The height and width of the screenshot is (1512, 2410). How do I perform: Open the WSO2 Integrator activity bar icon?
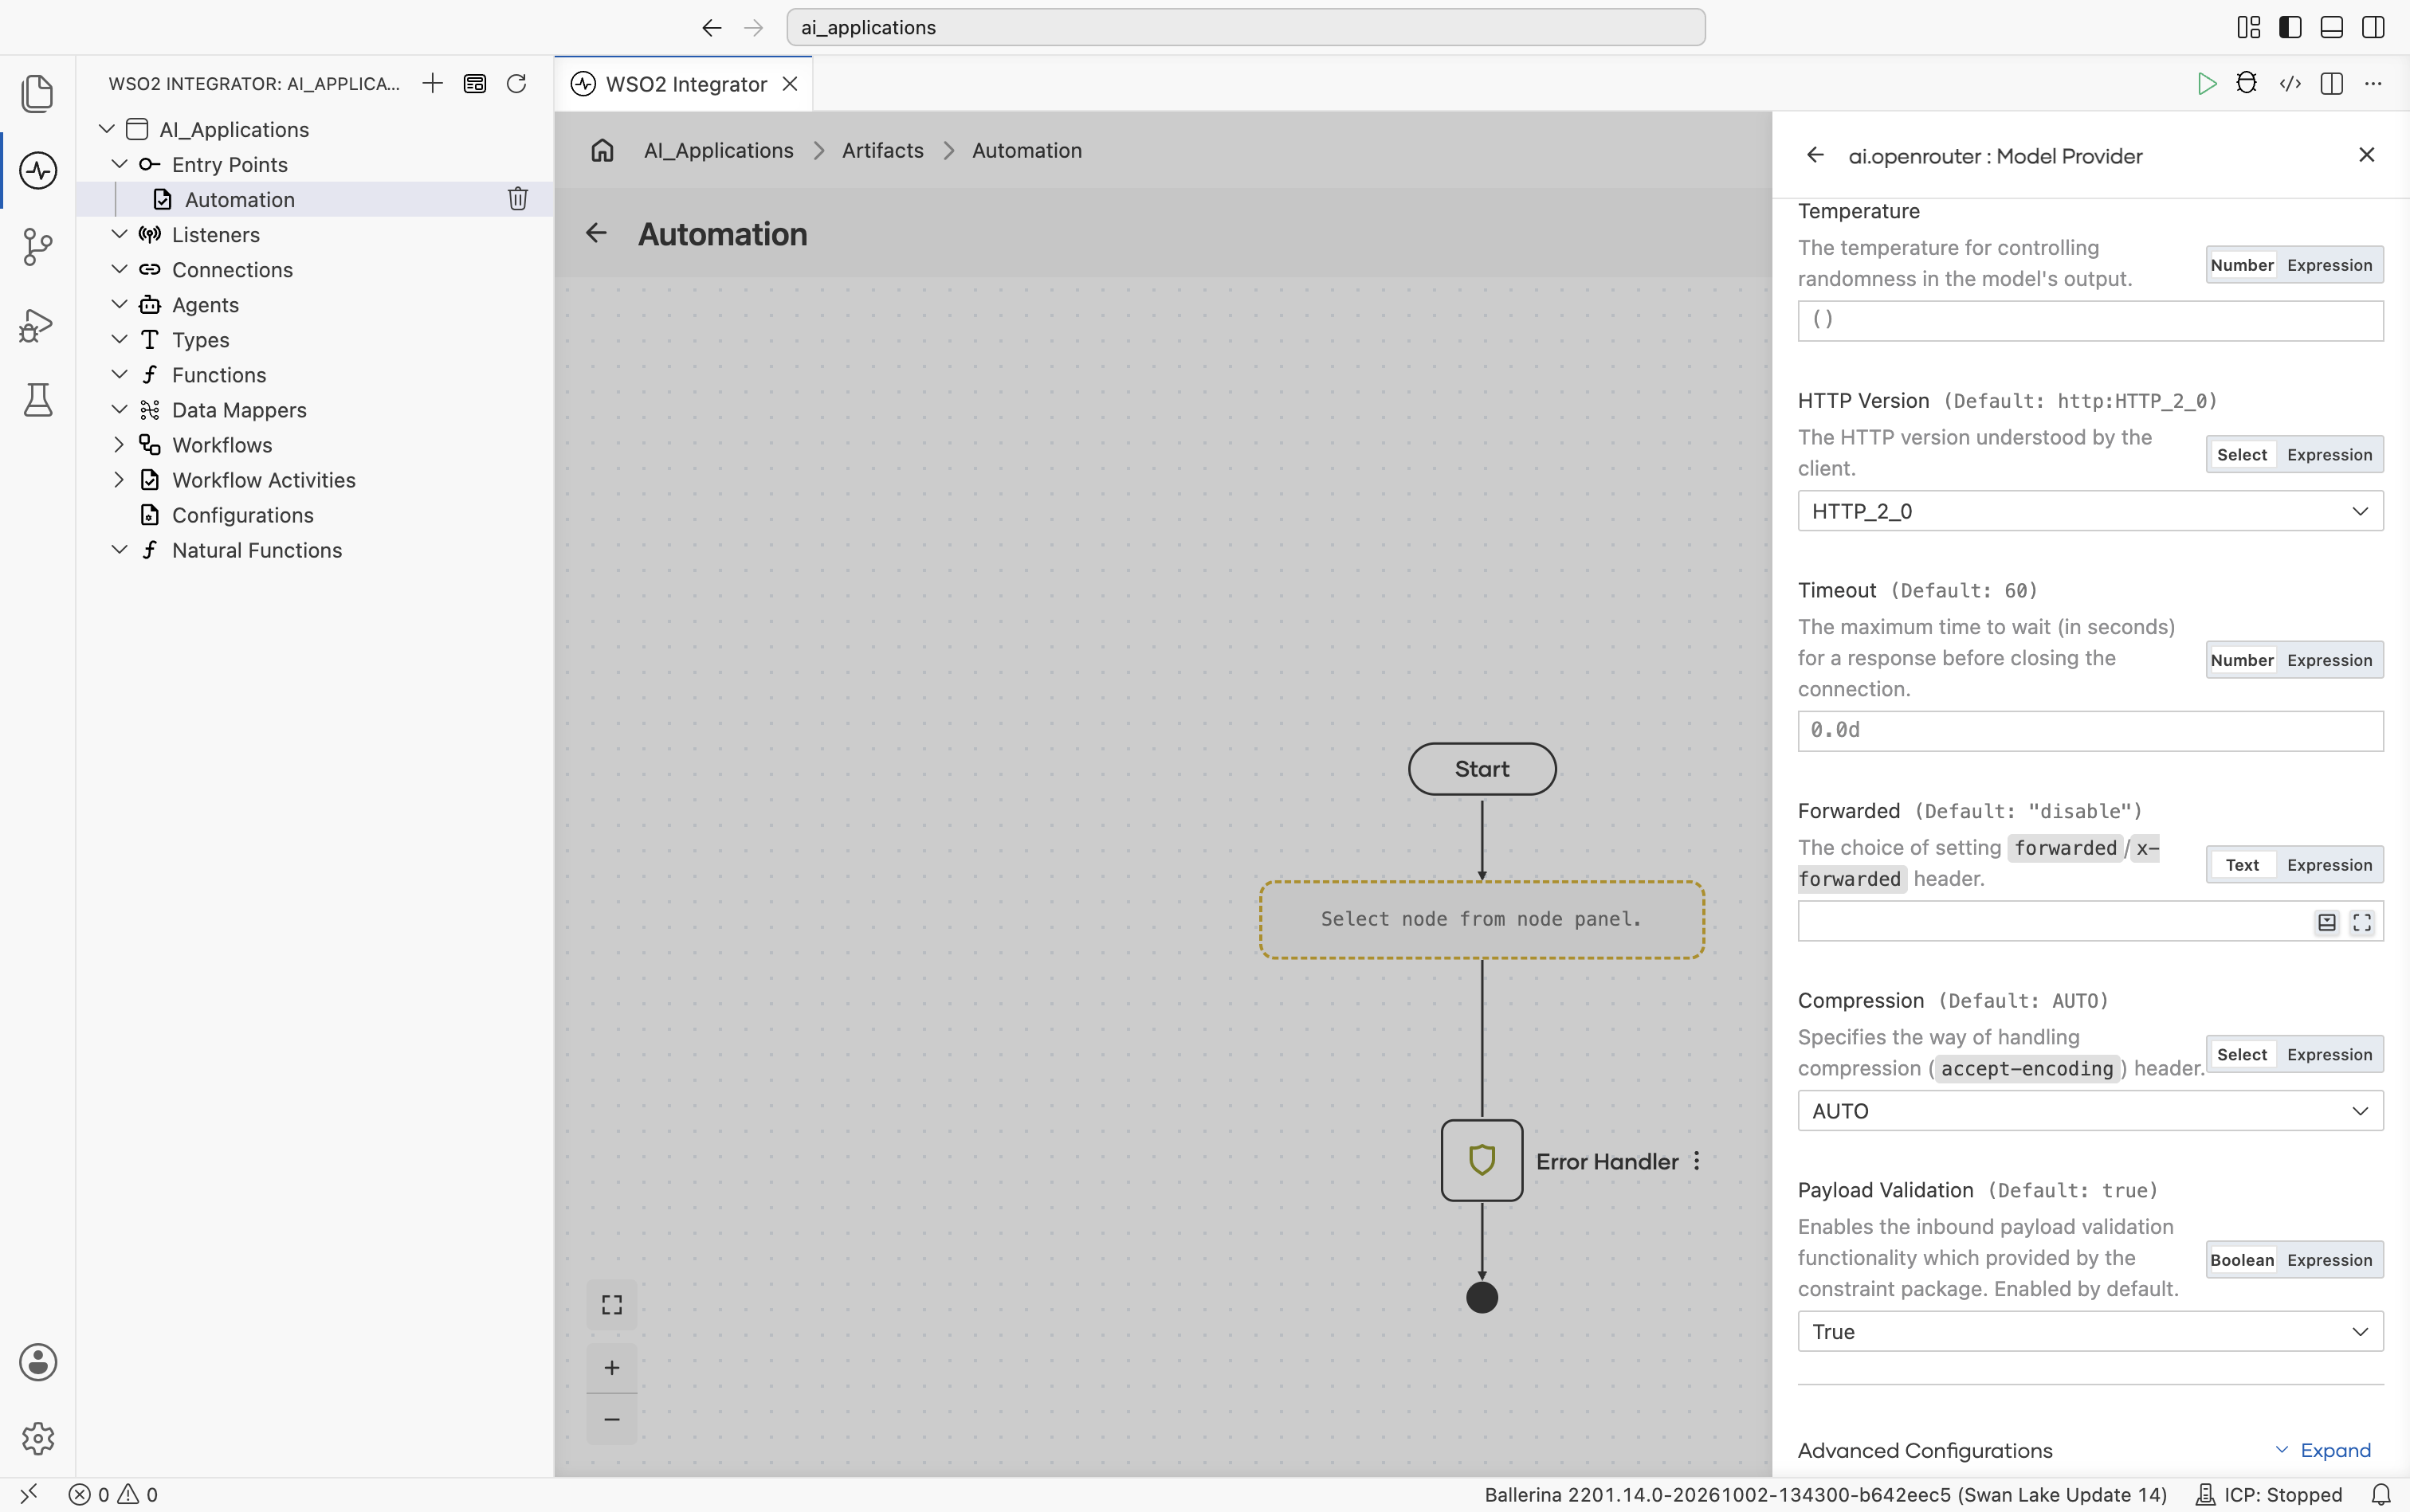pos(37,170)
